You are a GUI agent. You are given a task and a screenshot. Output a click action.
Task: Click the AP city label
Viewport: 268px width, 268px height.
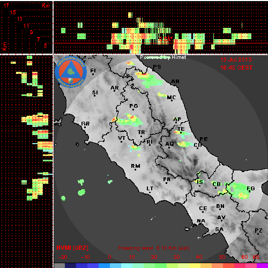coord(177,119)
